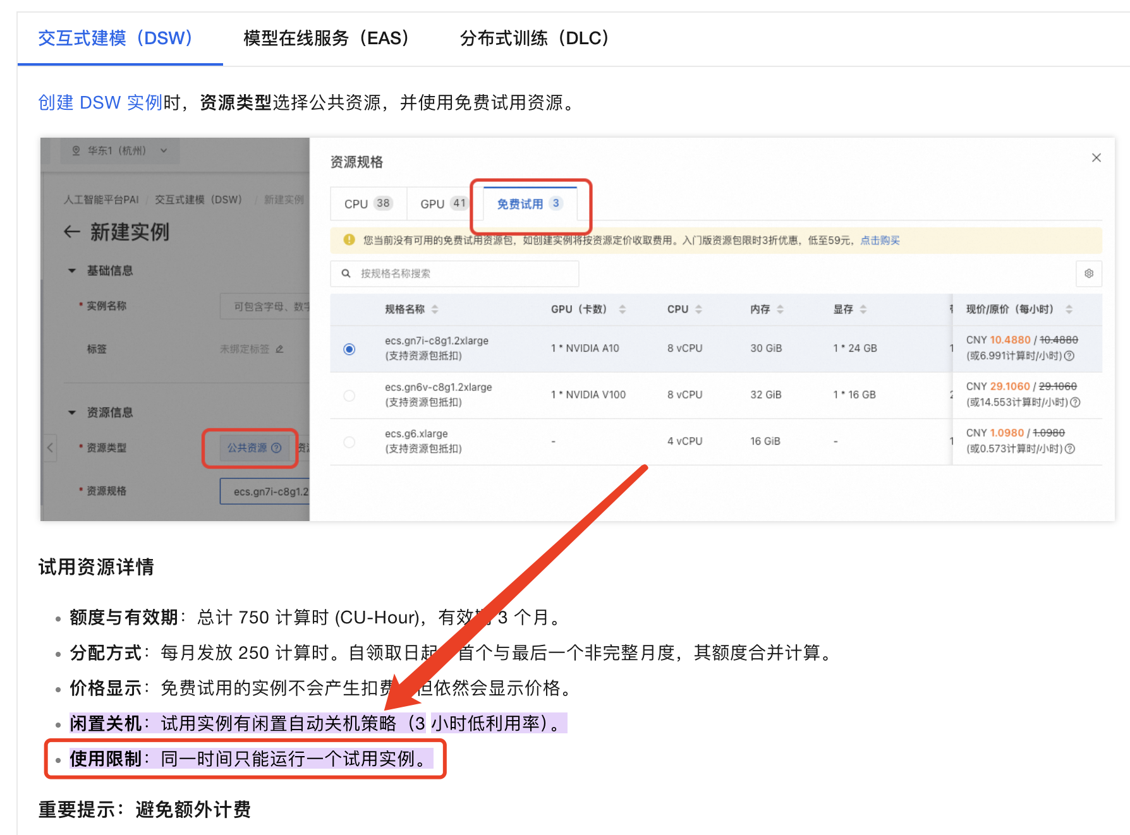
Task: Open the GPU 41 specifications tab
Action: [440, 203]
